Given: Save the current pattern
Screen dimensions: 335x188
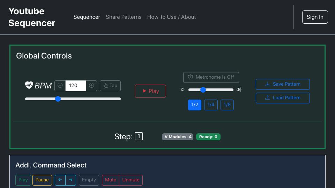Looking at the screenshot, I should coord(283,84).
